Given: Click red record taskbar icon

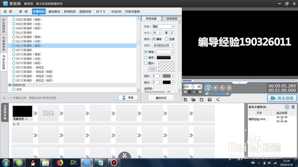Looking at the screenshot, I should tap(114, 163).
